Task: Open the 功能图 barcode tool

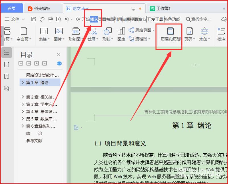Action: pos(76,34)
